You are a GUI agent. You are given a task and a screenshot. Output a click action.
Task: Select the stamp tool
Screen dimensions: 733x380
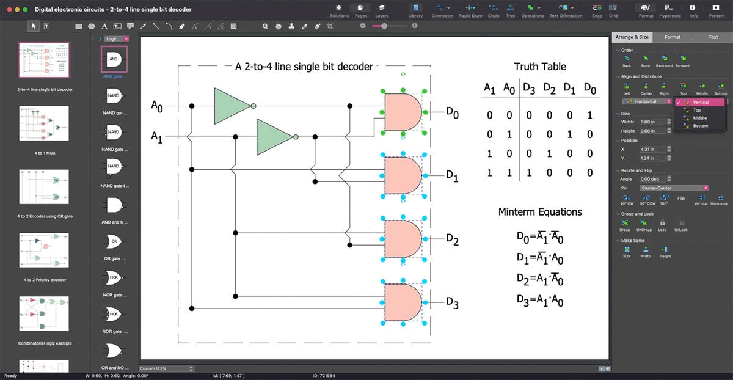point(291,26)
